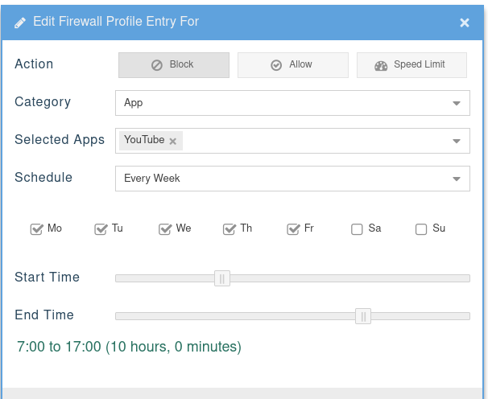Click the time range summary text

[x=129, y=348]
